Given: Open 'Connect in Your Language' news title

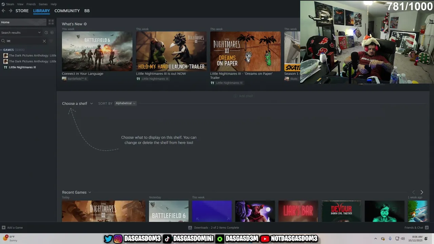Looking at the screenshot, I should pyautogui.click(x=82, y=74).
